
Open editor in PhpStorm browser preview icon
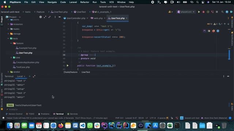(x=204, y=31)
